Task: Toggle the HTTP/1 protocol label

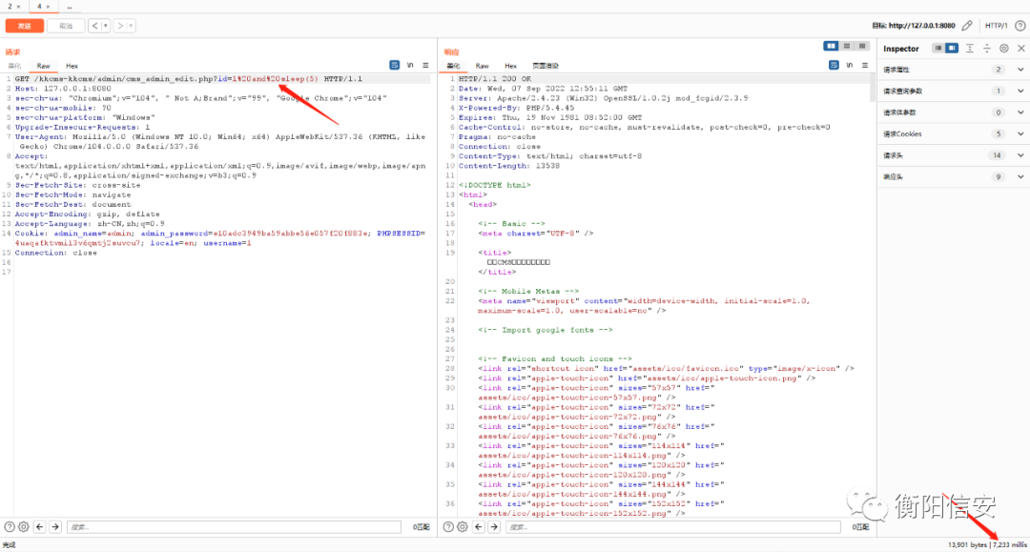Action: 996,26
